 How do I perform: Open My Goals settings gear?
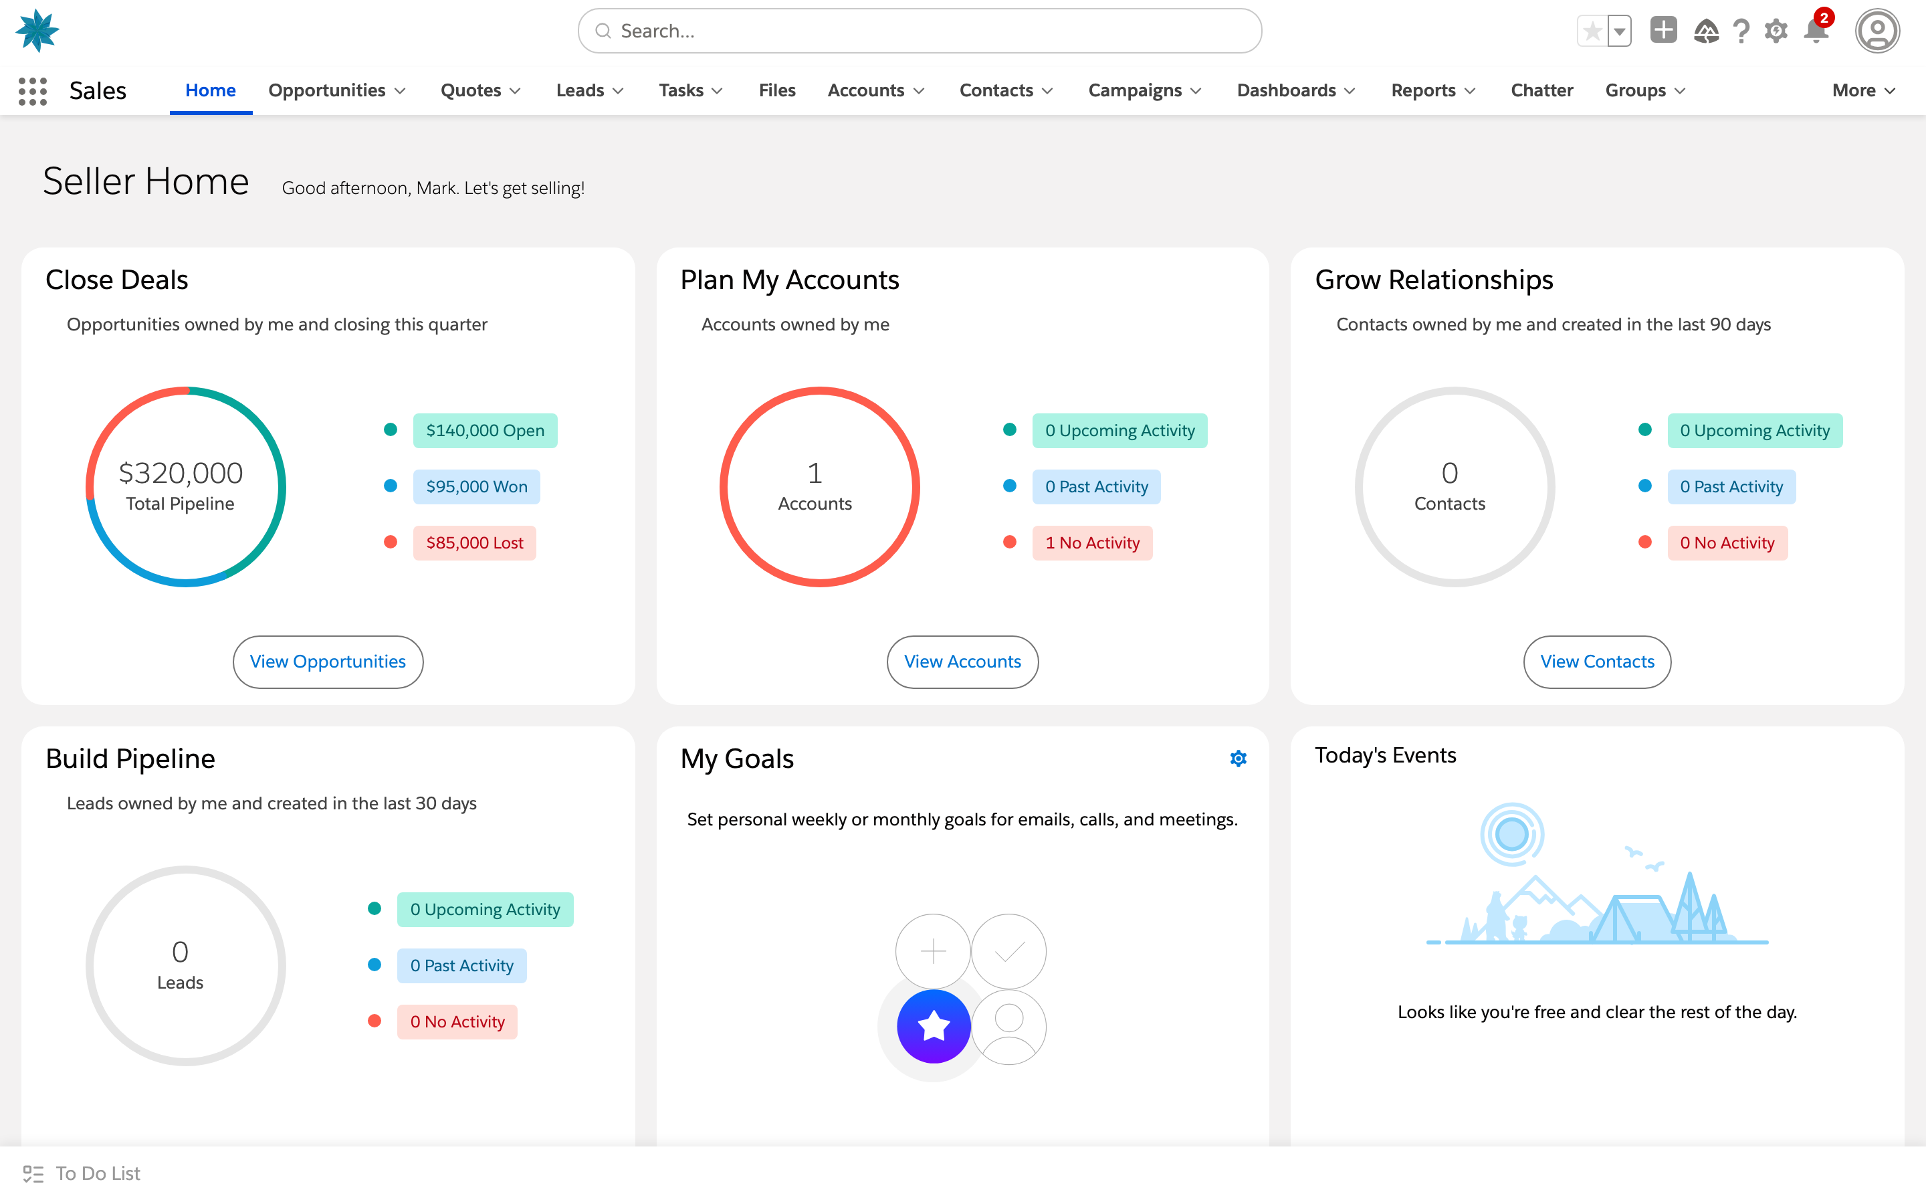(x=1238, y=758)
